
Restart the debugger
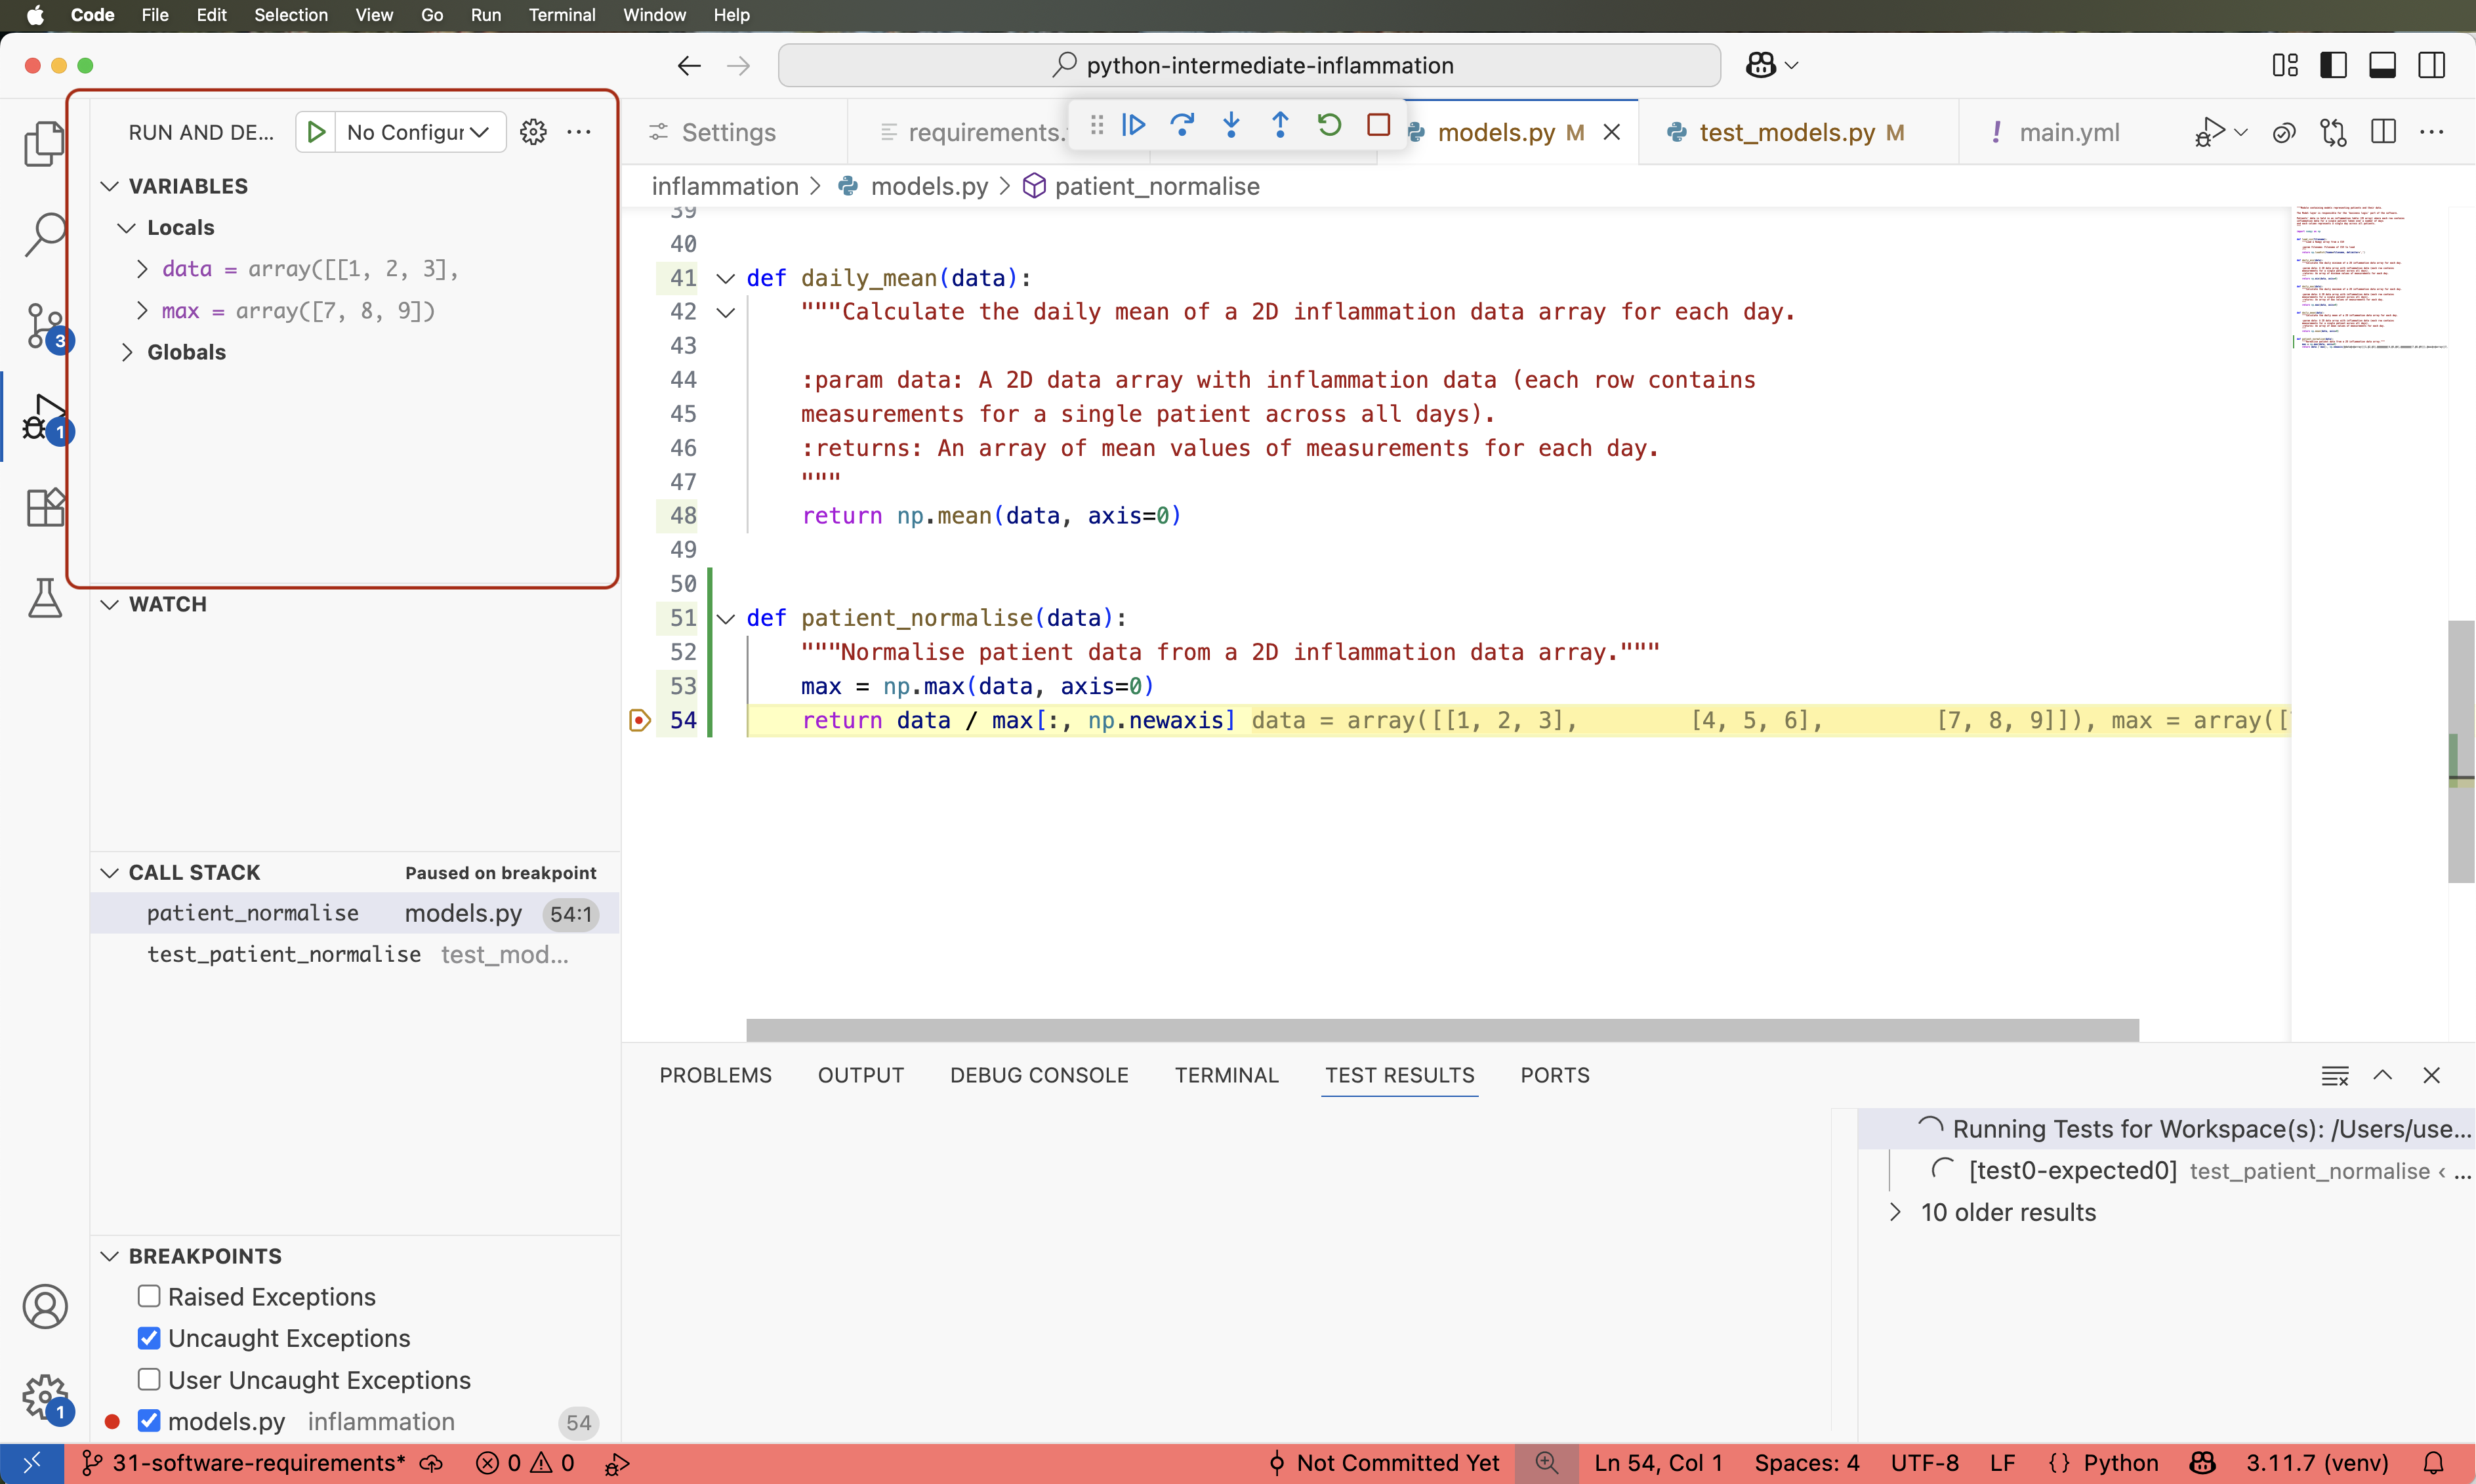[x=1329, y=125]
